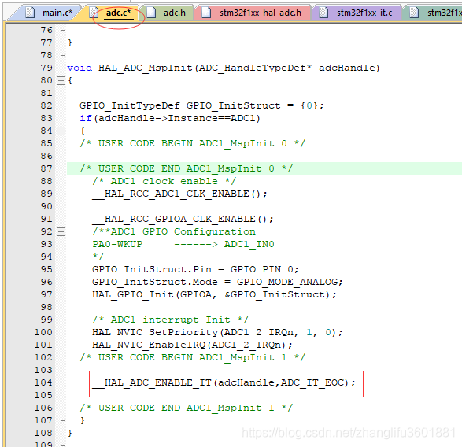Click line number 87 in the gutter
The height and width of the screenshot is (447, 462).
coord(46,168)
